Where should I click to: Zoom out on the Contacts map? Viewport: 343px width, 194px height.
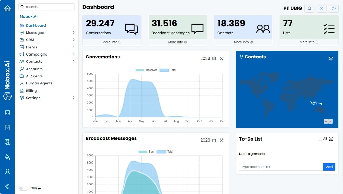330,121
